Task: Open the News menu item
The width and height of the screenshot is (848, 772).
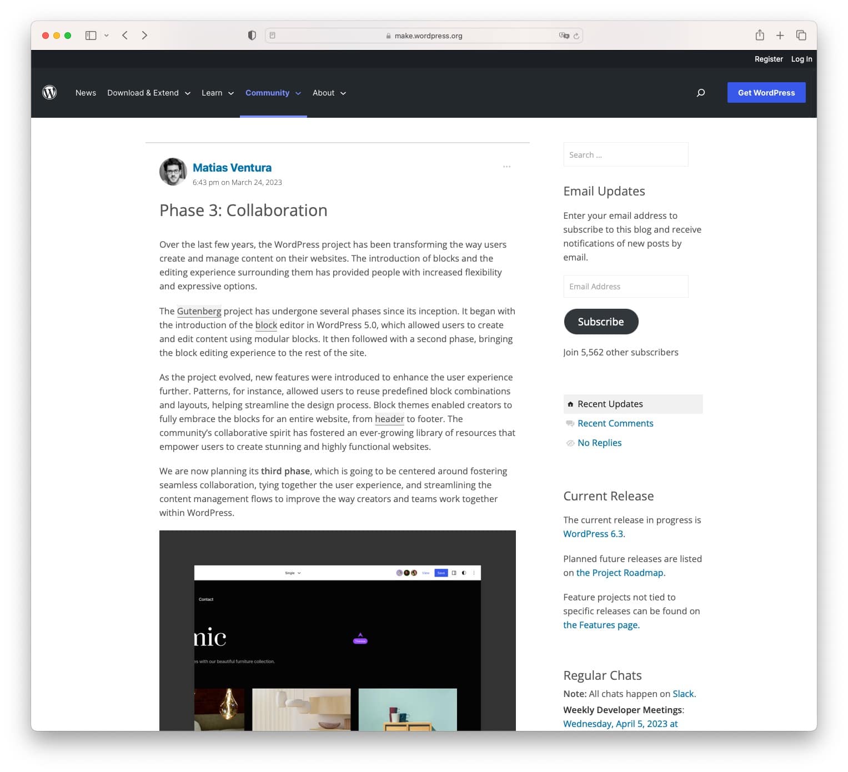Action: coord(86,93)
